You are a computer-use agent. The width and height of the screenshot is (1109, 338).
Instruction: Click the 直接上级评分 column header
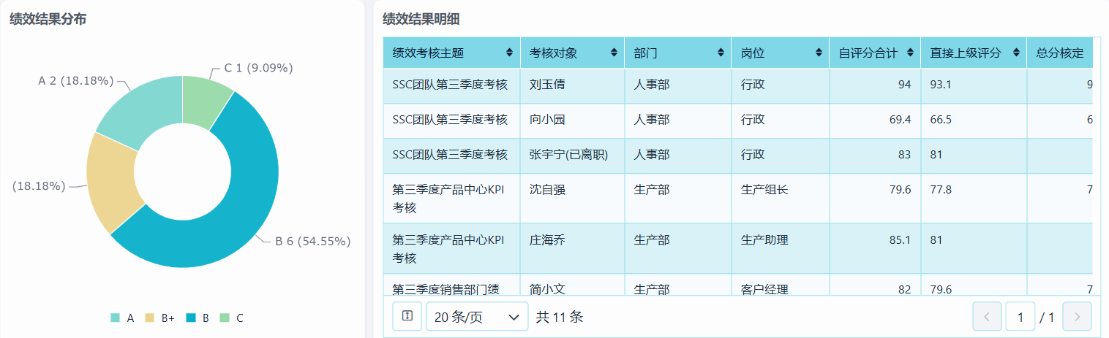coord(974,53)
